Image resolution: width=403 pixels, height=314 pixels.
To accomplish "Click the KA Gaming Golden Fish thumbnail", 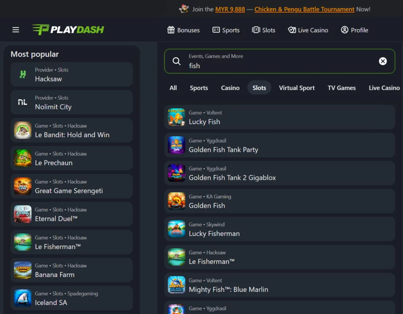I will (x=177, y=201).
